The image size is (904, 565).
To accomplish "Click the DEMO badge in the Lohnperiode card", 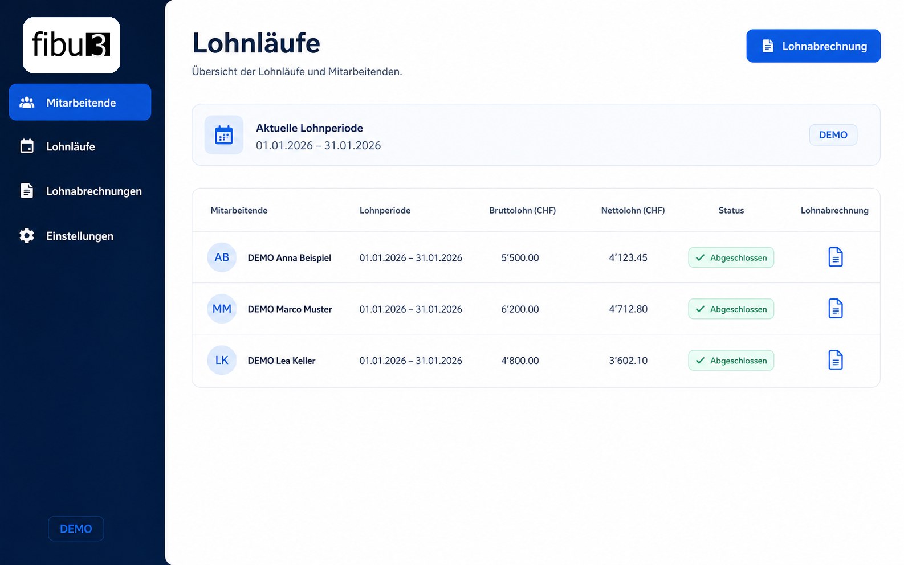I will (833, 135).
